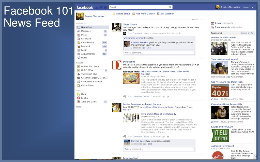Viewport: 260px width, 162px height.
Task: Click the LADIES ONLY POKER ad image
Action: 220,135
